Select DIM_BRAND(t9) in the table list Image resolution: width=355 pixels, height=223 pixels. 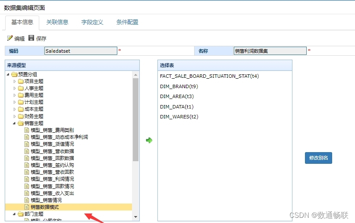pyautogui.click(x=179, y=86)
